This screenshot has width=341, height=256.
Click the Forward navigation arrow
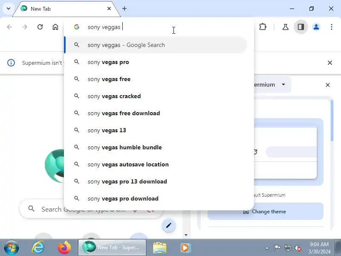tap(25, 27)
